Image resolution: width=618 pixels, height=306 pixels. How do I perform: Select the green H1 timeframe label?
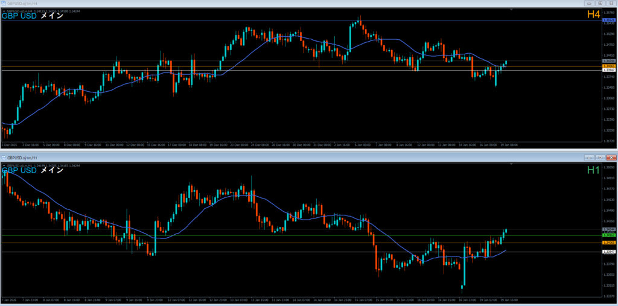594,170
